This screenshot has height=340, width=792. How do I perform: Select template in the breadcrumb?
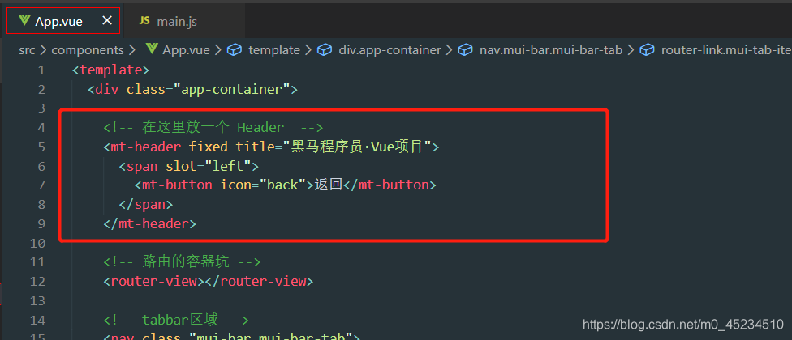[x=273, y=50]
